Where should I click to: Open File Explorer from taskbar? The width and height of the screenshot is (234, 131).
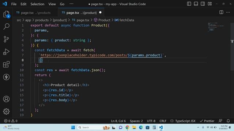(x=134, y=127)
